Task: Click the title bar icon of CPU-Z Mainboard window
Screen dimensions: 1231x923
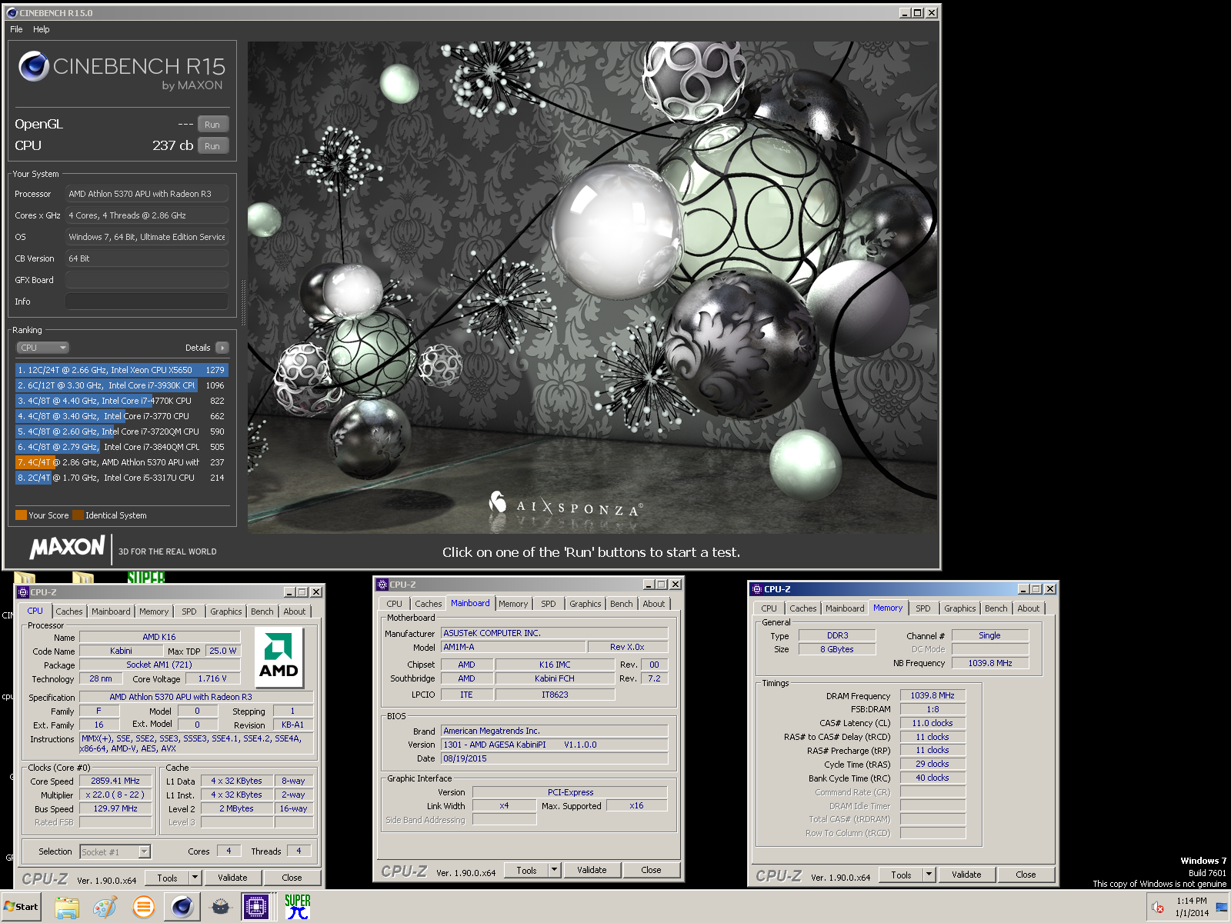Action: (382, 585)
